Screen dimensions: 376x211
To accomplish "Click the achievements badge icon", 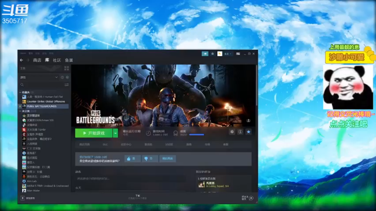I will pyautogui.click(x=176, y=133).
